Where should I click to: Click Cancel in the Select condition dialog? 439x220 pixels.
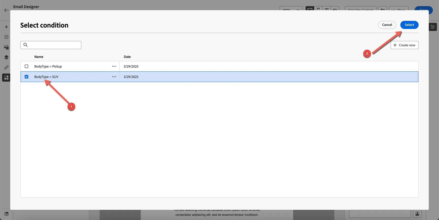coord(387,25)
